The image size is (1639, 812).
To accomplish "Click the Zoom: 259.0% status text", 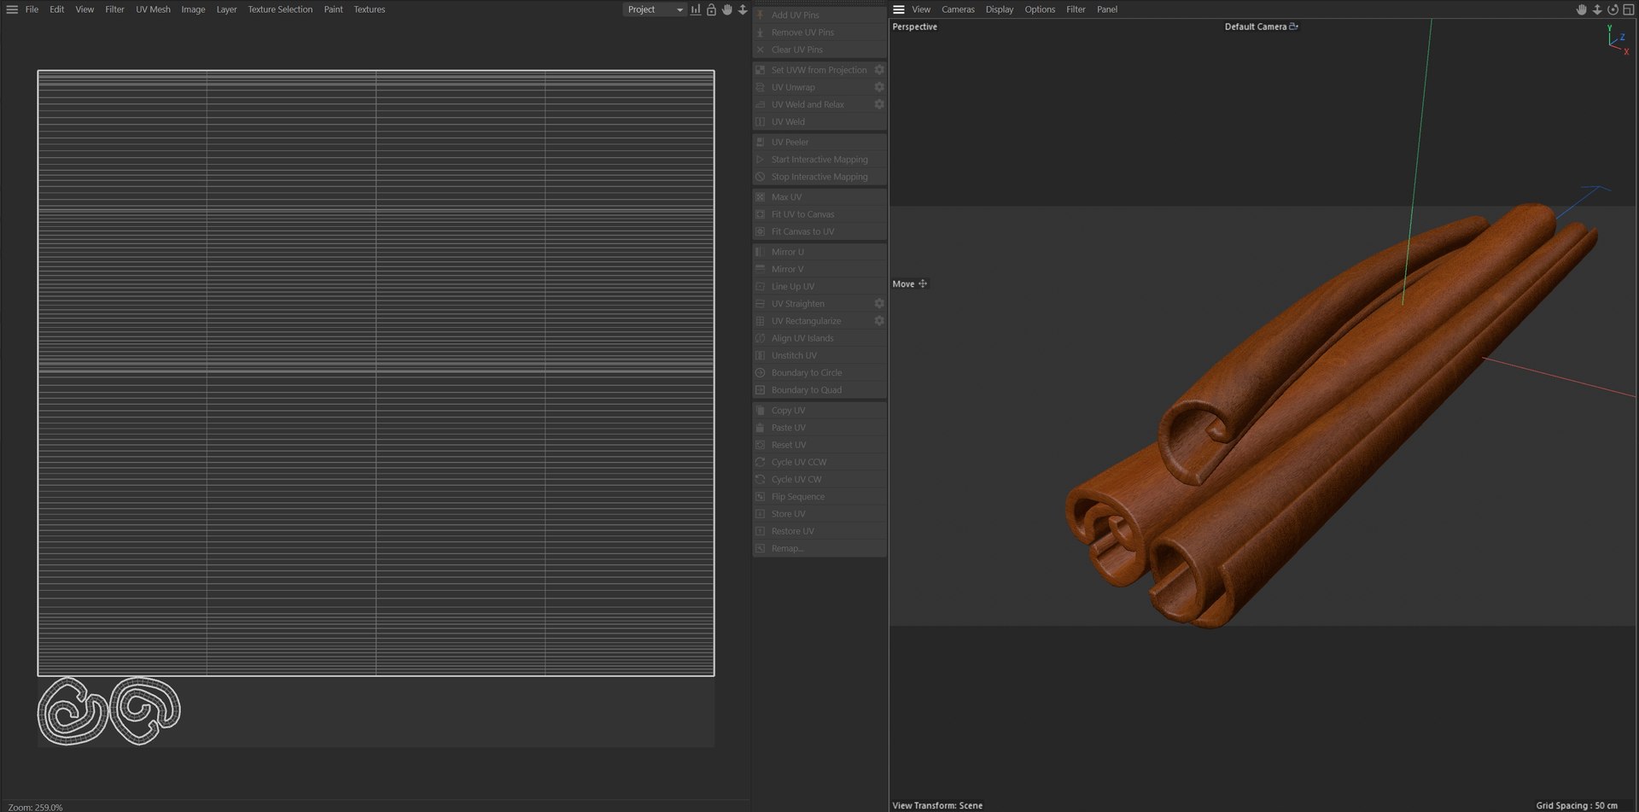I will point(35,807).
